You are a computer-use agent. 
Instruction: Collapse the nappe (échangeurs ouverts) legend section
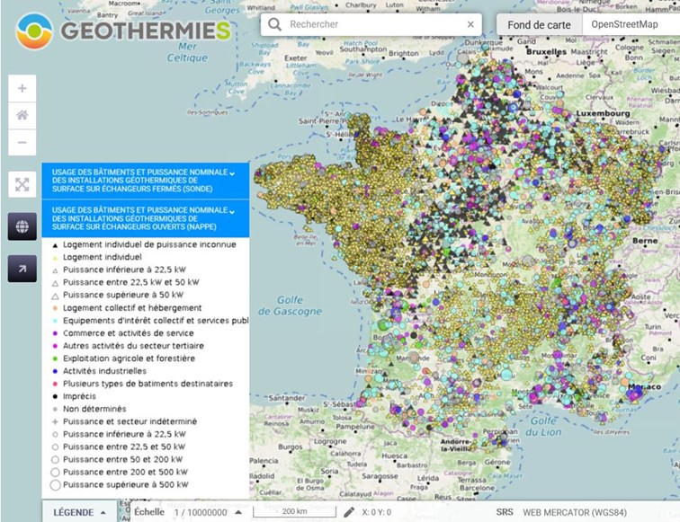[x=146, y=218]
